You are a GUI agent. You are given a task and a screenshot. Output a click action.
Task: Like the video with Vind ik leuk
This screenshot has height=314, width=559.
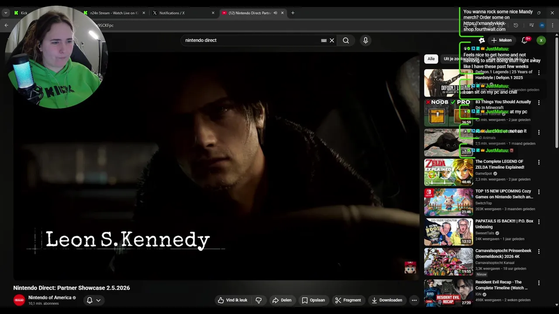[x=233, y=300]
